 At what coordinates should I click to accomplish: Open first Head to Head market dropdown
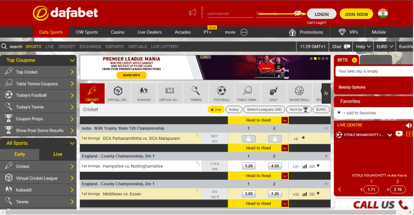pyautogui.click(x=285, y=120)
